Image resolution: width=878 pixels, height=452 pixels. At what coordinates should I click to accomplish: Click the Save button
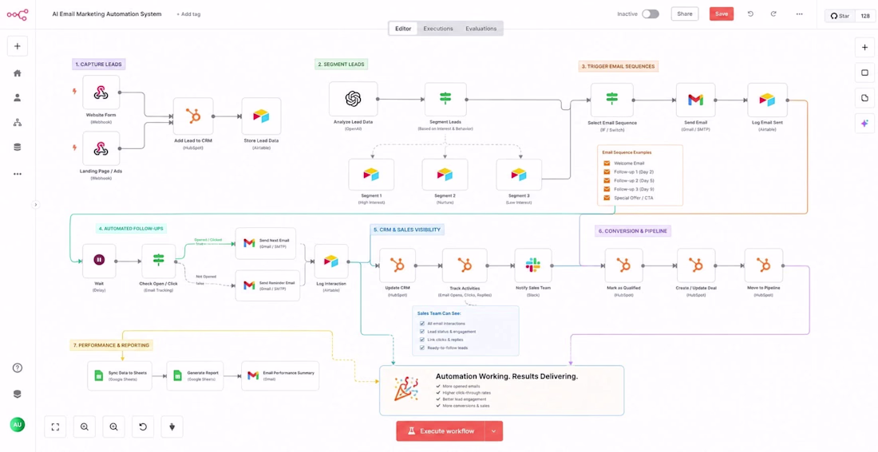[x=722, y=14]
